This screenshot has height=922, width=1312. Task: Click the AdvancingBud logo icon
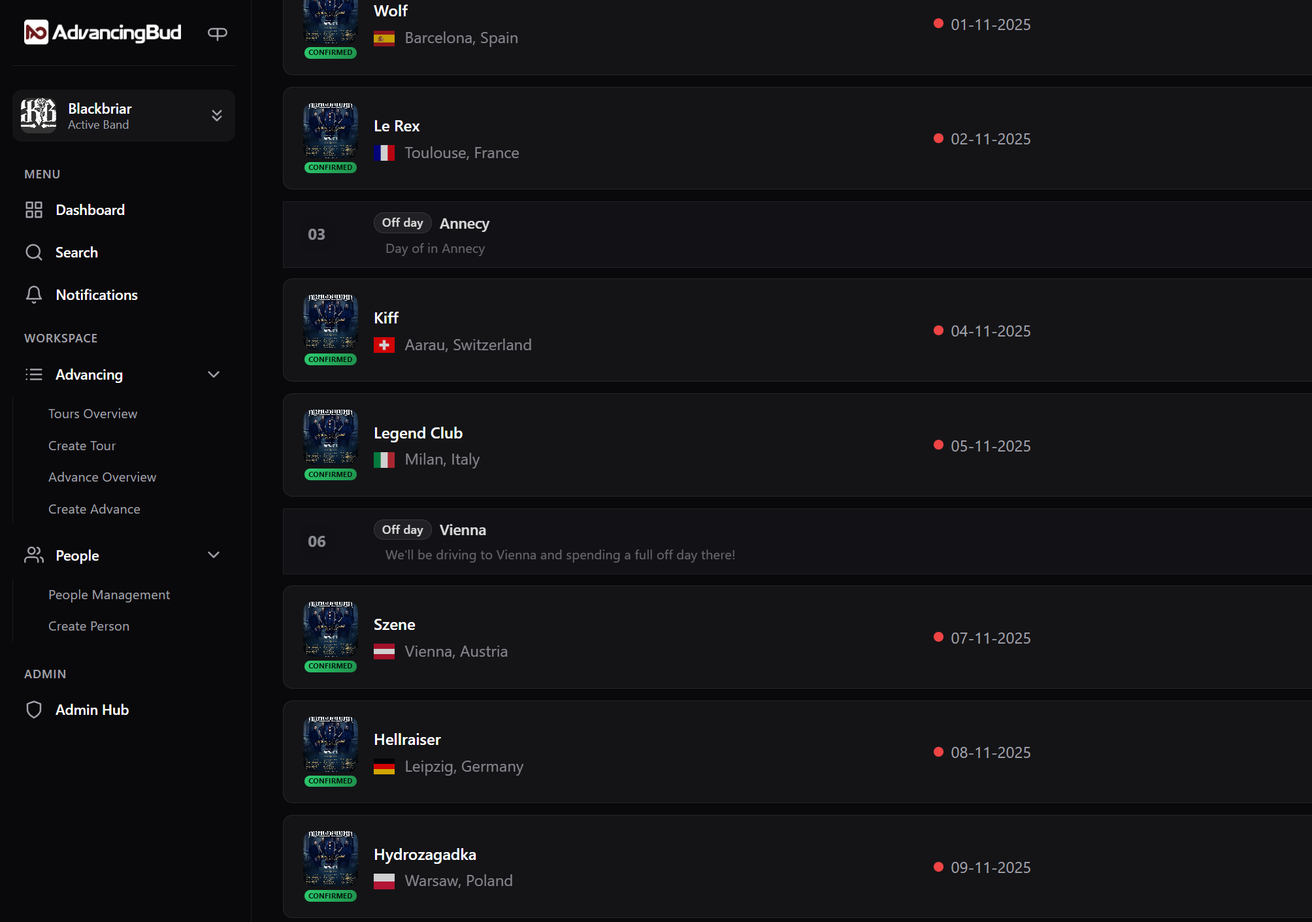[x=36, y=32]
